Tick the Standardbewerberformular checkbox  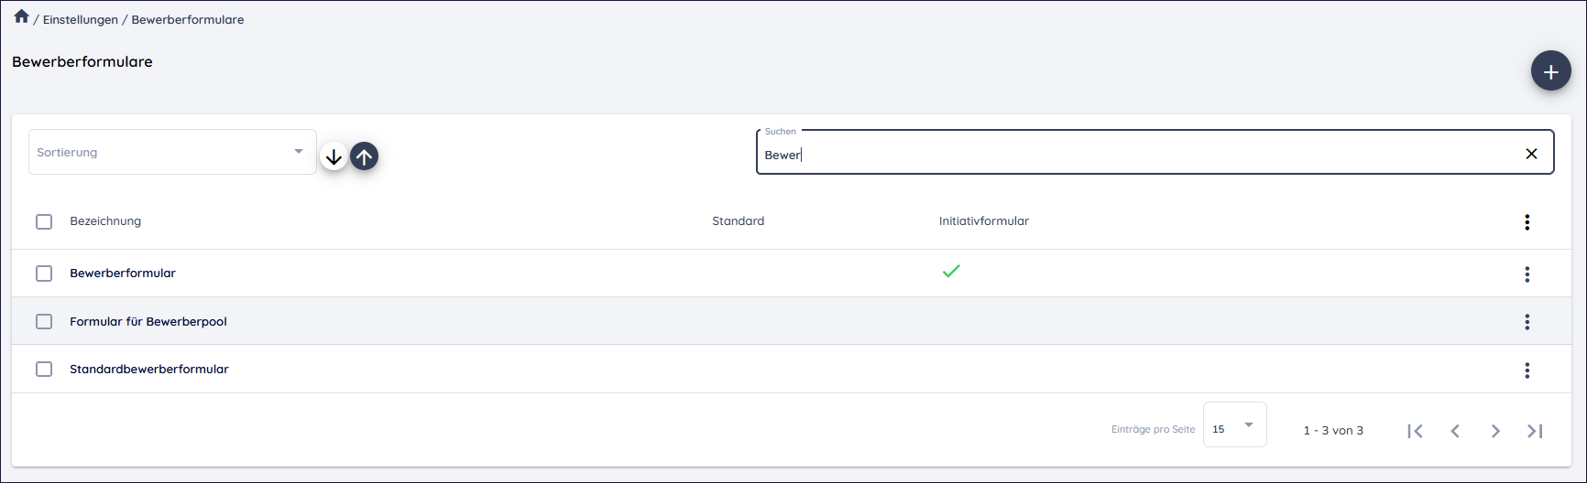(44, 370)
